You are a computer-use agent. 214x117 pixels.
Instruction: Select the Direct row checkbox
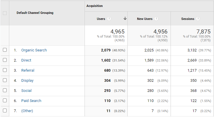click(5, 60)
